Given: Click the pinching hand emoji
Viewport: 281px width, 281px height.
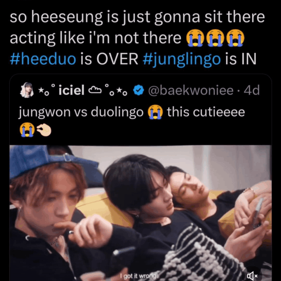Looking at the screenshot, I should 44,130.
